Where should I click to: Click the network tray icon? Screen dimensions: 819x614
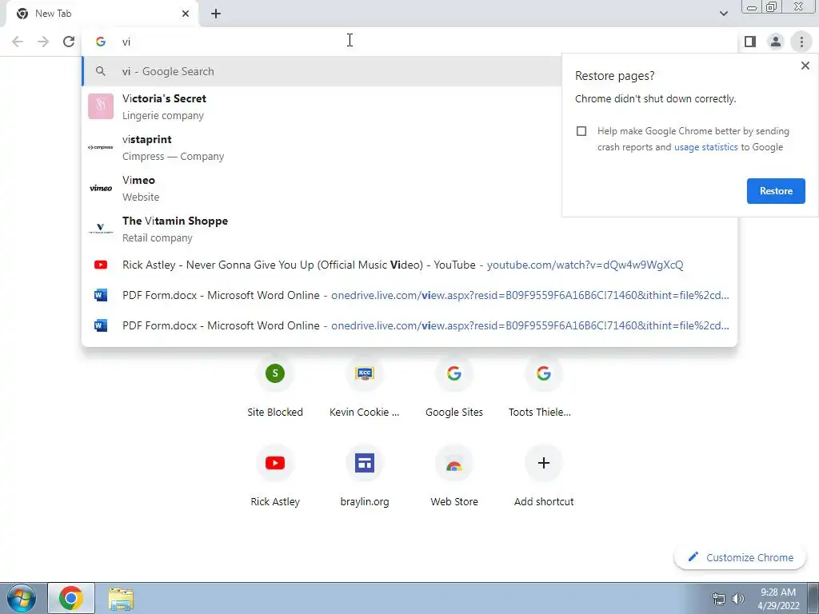click(719, 599)
